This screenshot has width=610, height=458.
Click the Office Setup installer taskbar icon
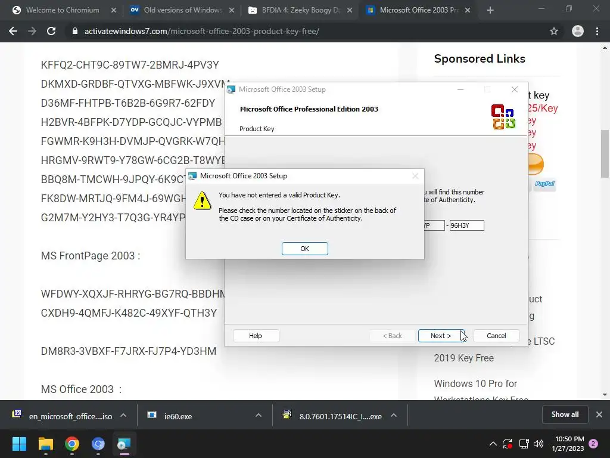click(x=124, y=444)
